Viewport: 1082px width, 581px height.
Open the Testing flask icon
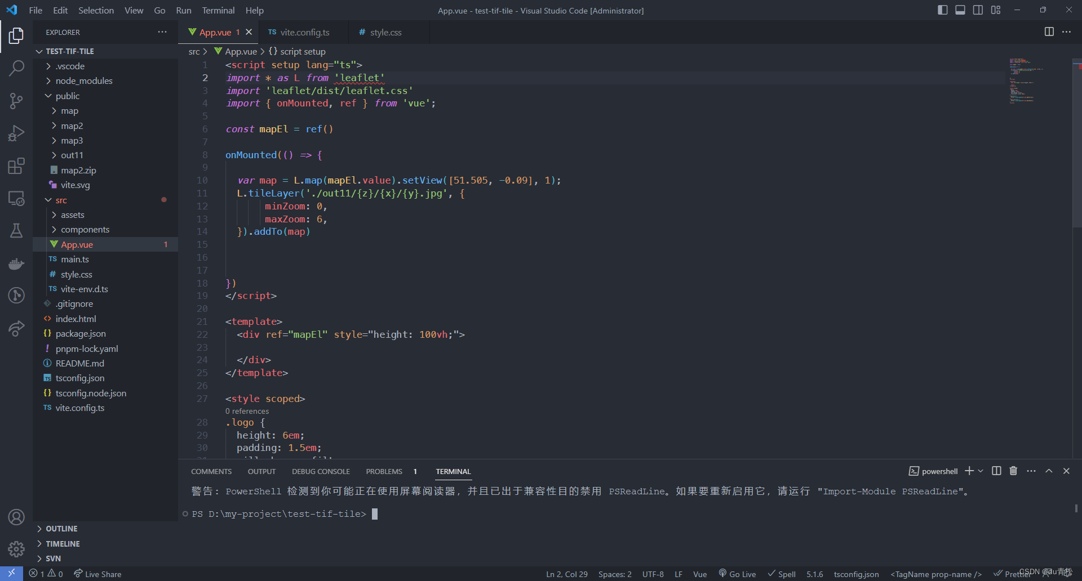(16, 231)
